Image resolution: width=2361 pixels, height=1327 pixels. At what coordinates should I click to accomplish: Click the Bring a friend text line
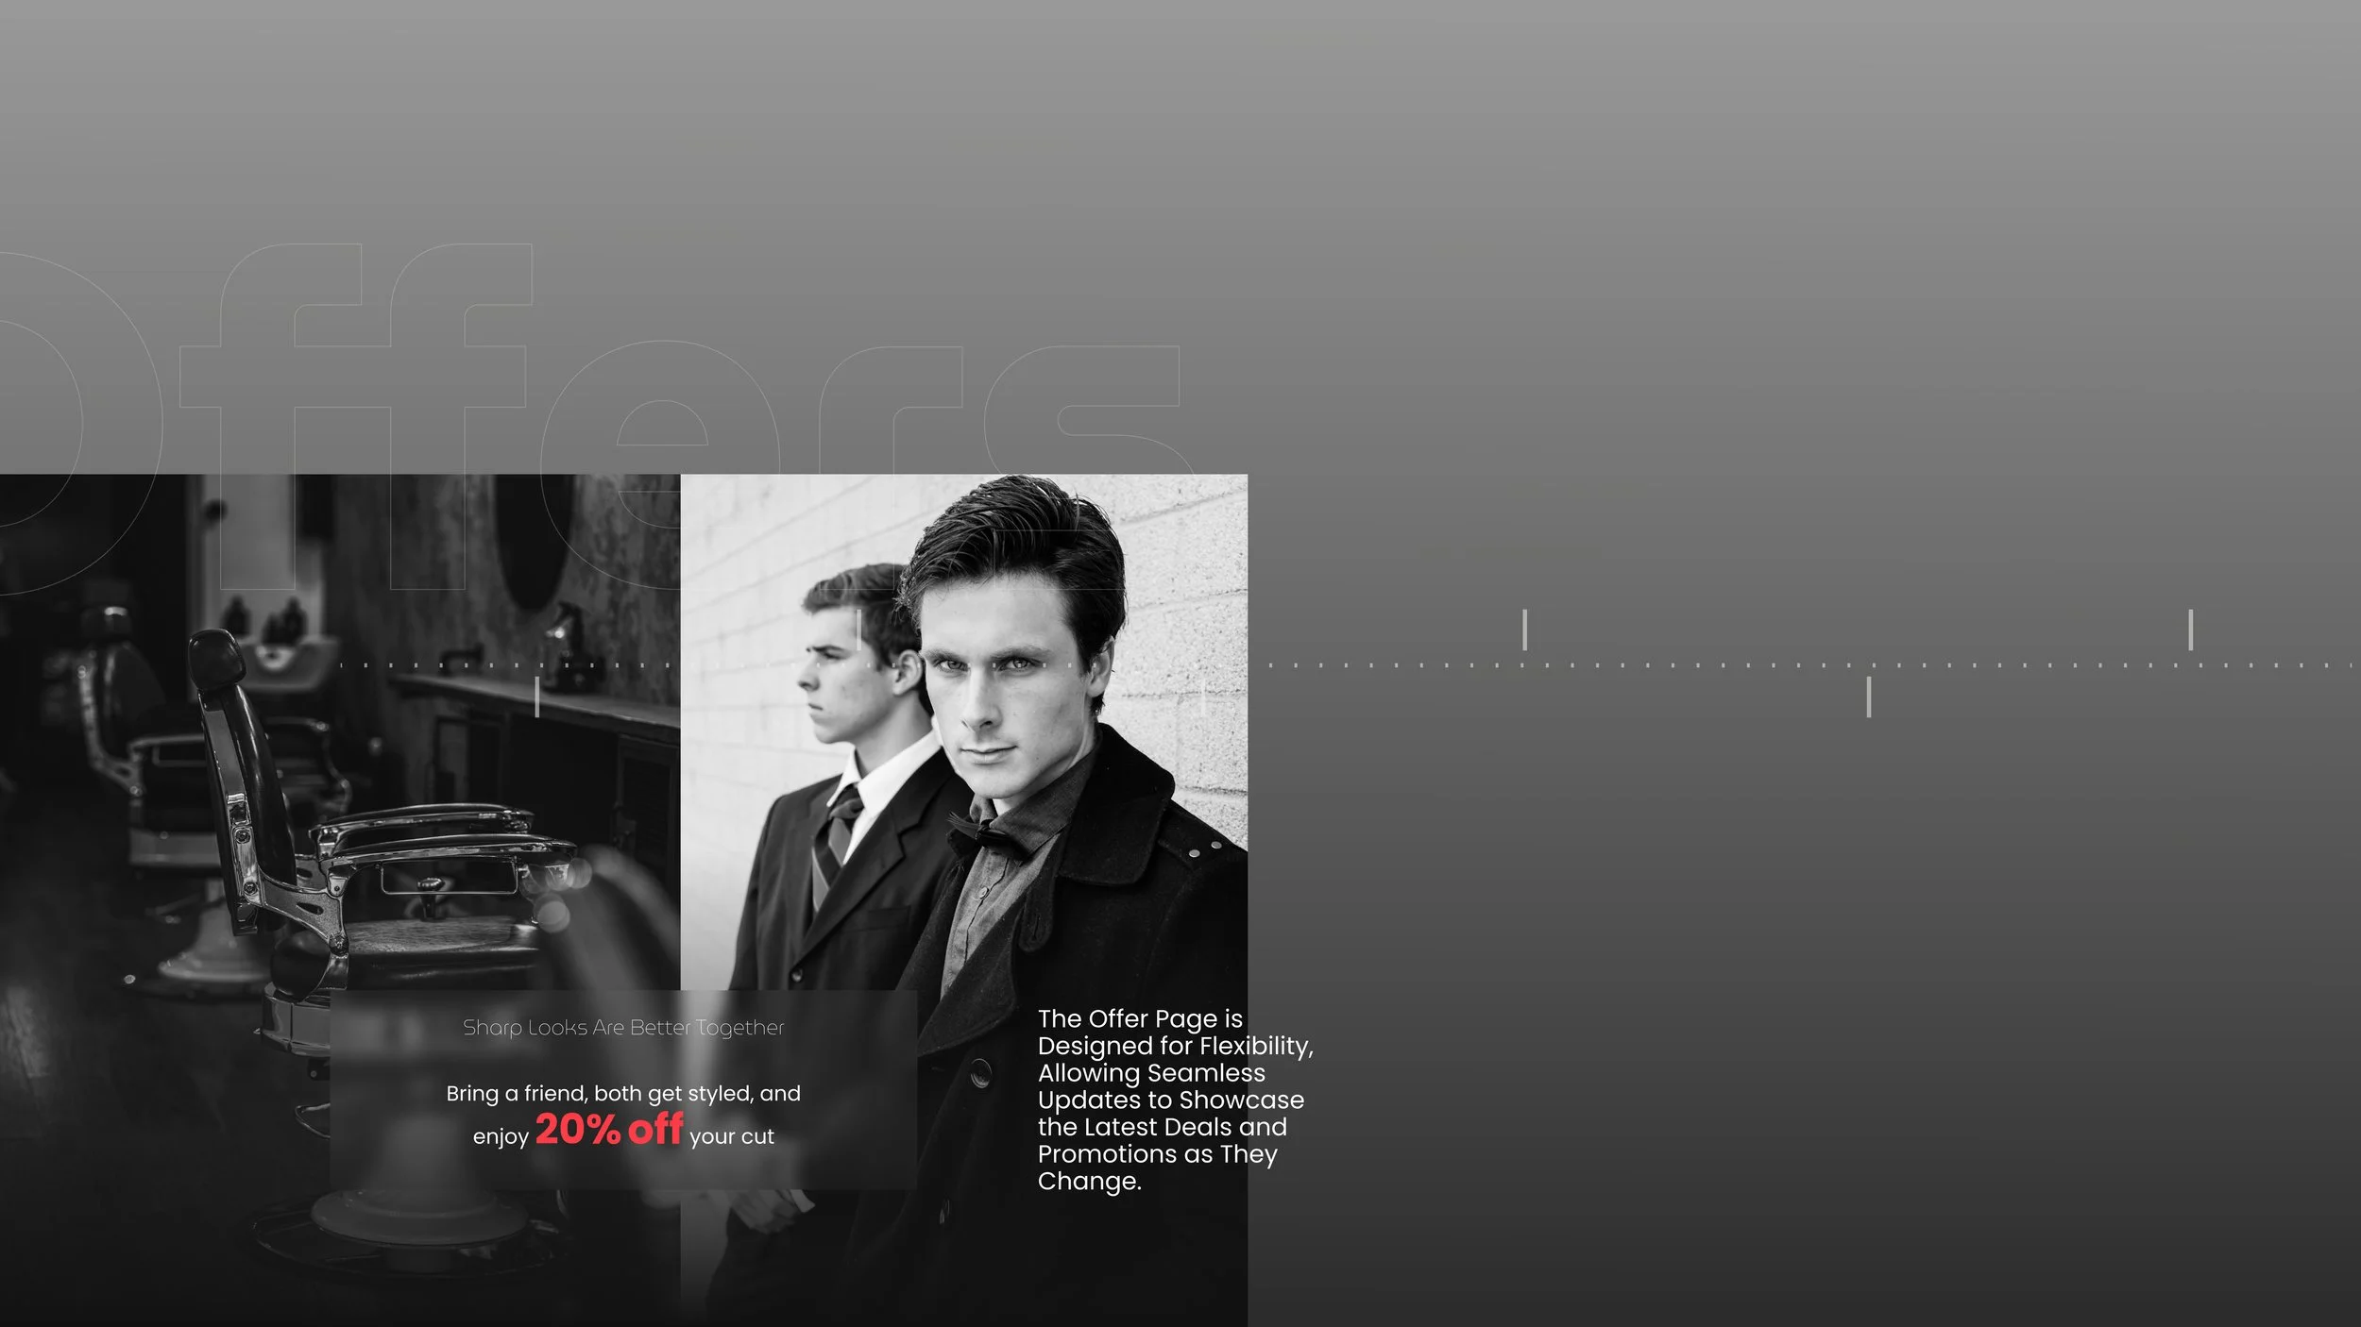(x=623, y=1093)
